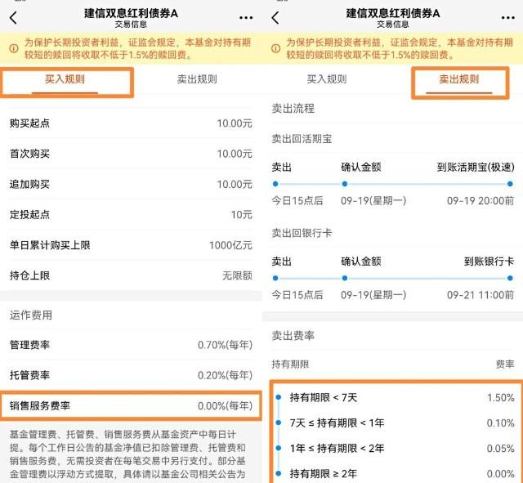Viewport: 523px width, 483px height.
Task: Select the 卖出规则 tab on the right screen
Action: 459,79
